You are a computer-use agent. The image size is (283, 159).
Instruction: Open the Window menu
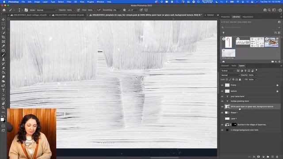[100, 2]
